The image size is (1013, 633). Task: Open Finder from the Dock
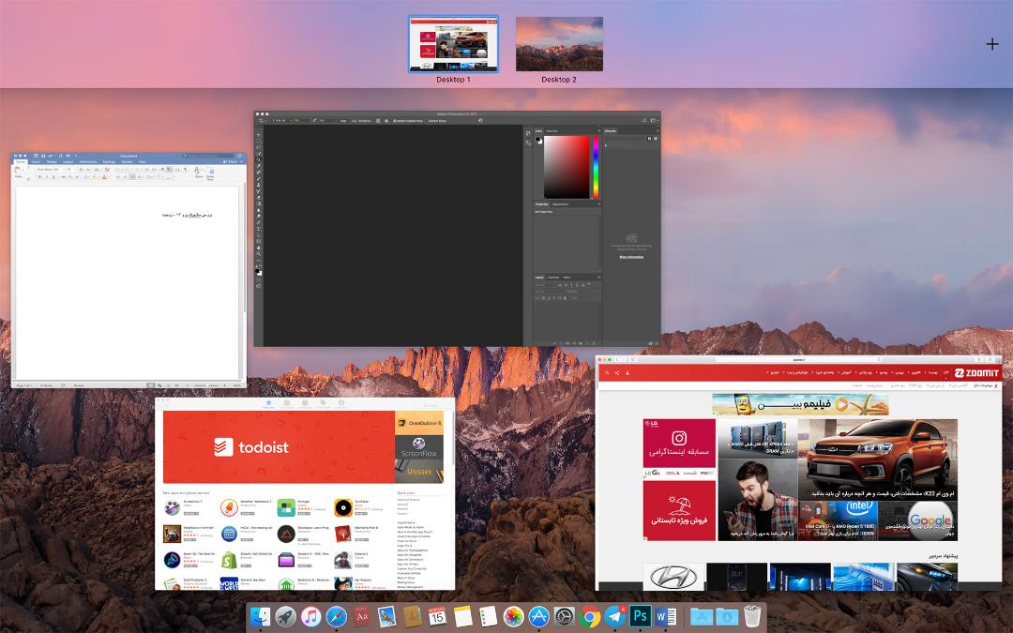(261, 616)
